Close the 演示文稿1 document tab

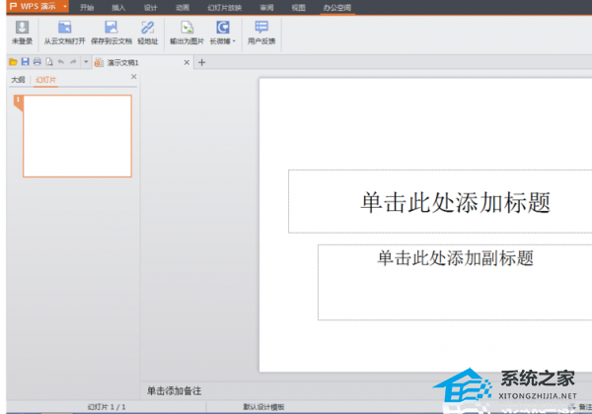point(187,62)
